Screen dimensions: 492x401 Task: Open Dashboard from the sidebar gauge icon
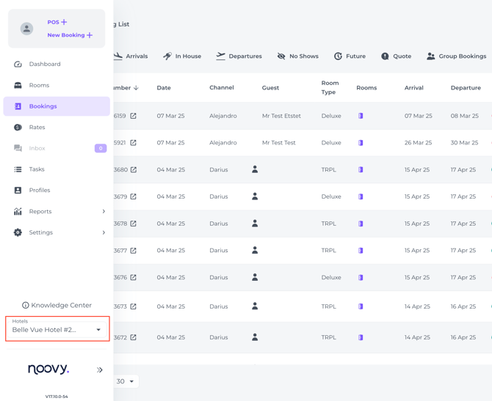[18, 65]
